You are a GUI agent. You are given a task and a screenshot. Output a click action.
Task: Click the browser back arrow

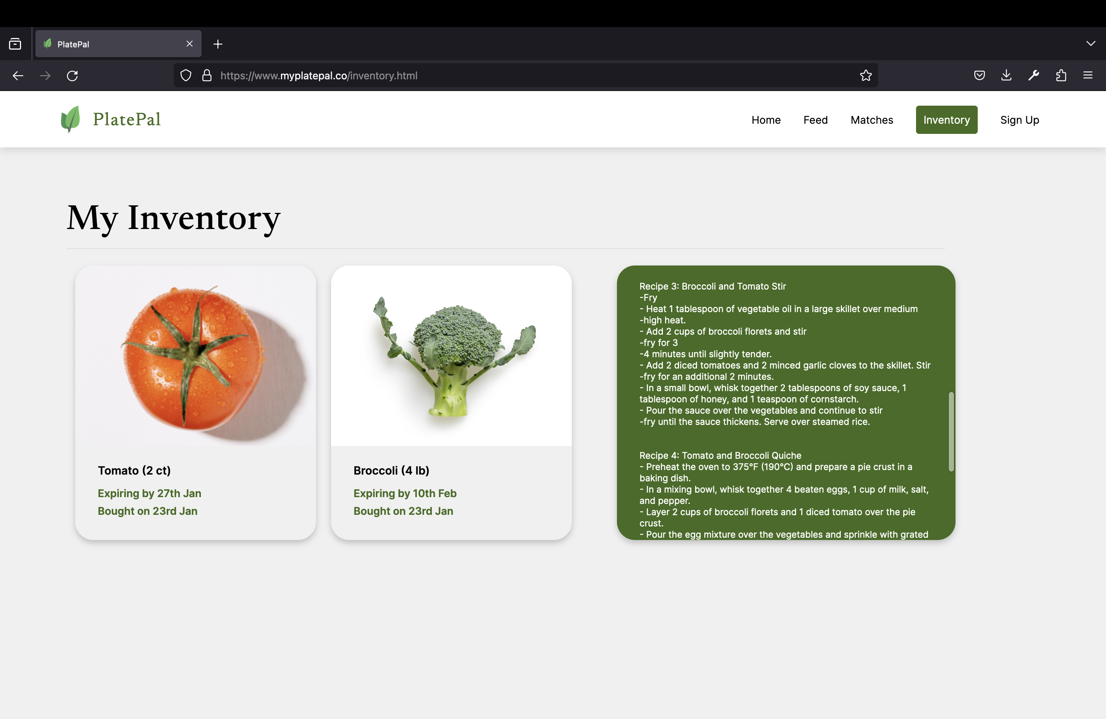(x=18, y=76)
